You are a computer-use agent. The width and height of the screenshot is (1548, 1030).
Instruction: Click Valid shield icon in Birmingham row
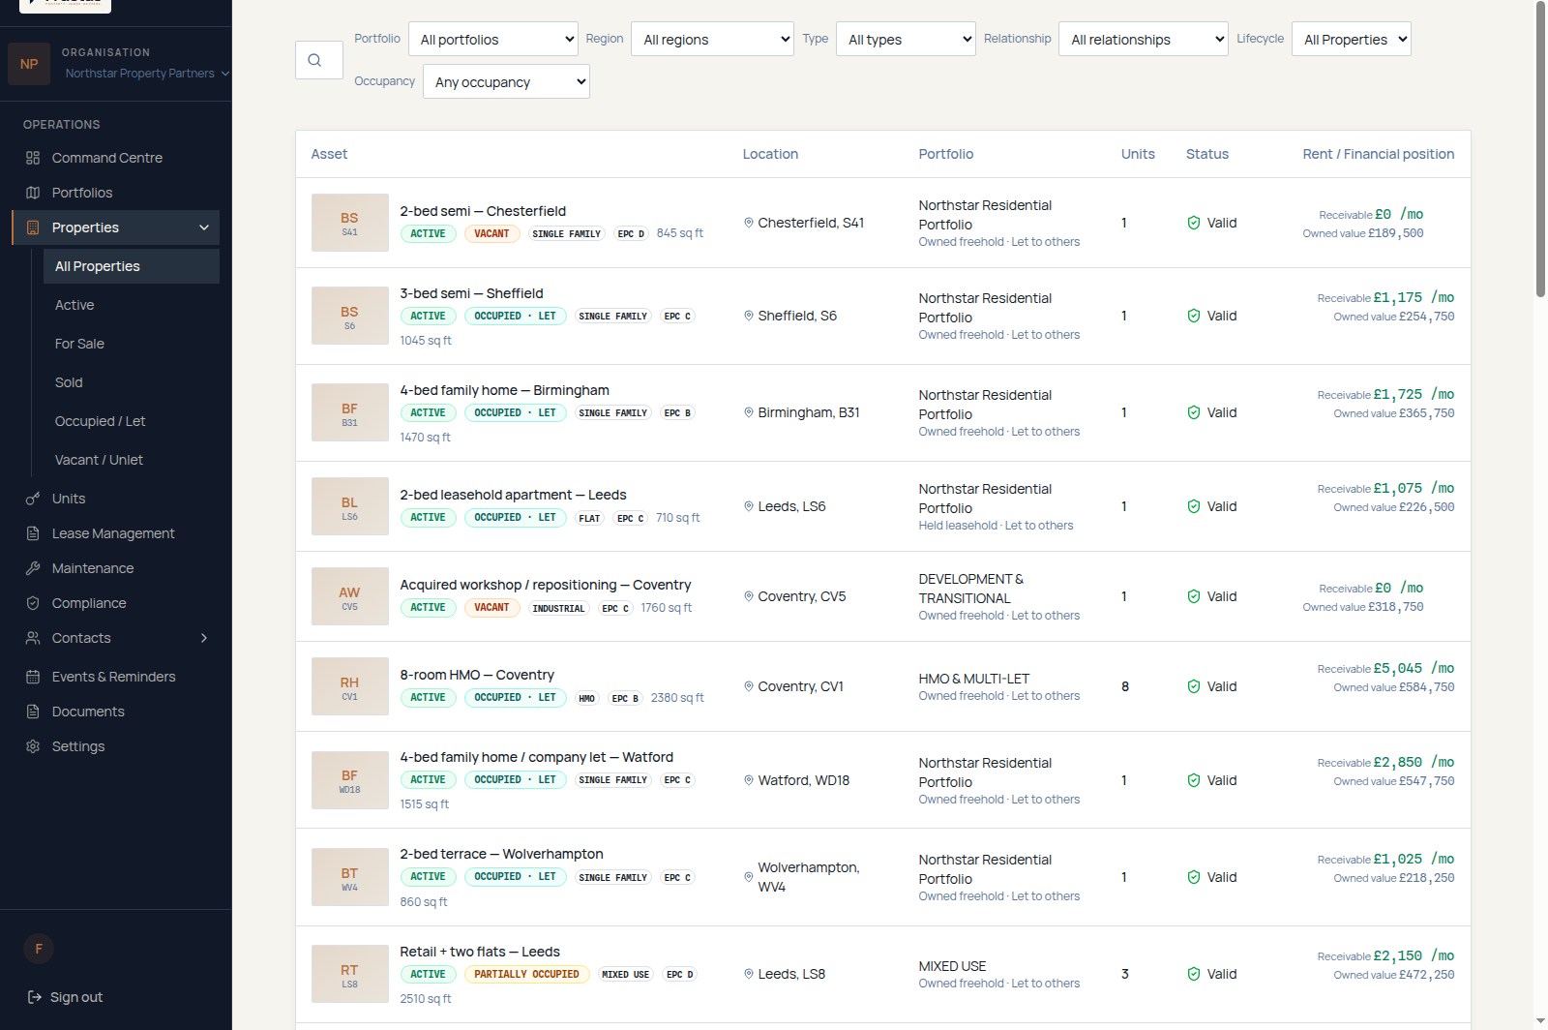tap(1194, 412)
